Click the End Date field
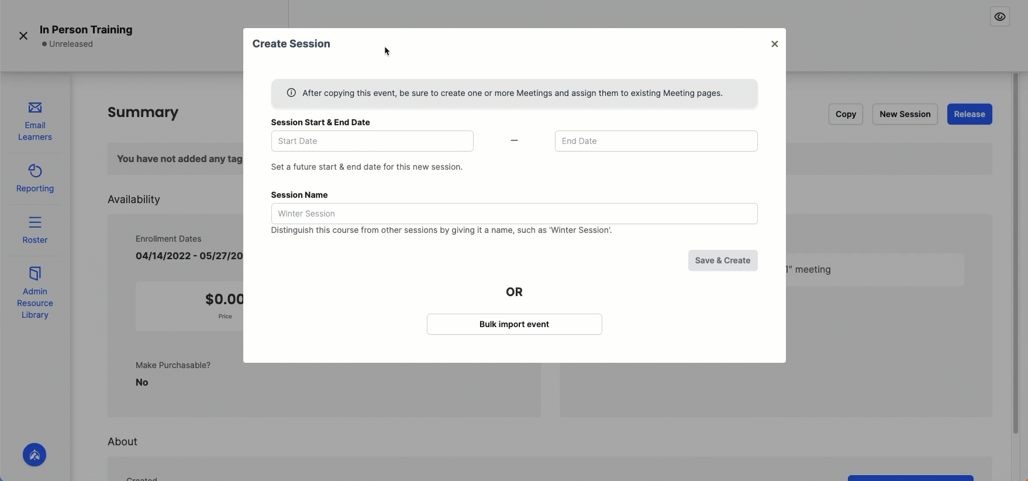 (656, 141)
